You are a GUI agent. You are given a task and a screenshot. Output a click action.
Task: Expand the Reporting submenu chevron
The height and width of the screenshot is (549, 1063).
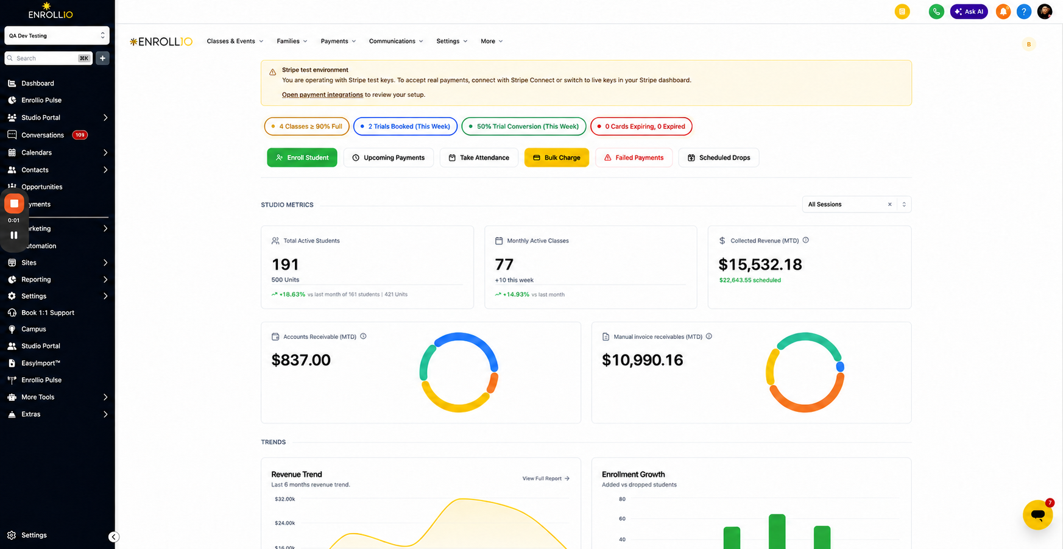[x=105, y=280]
